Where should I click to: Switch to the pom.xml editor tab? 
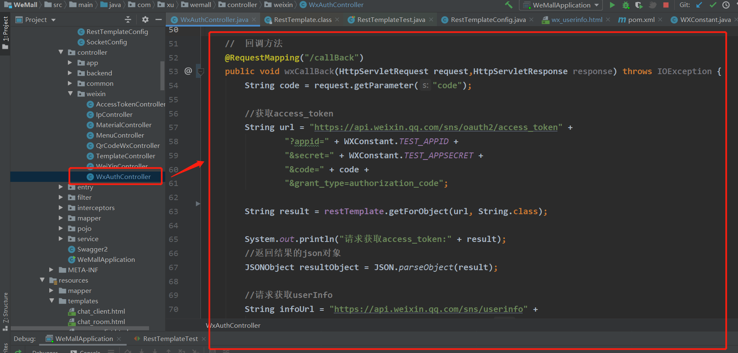[641, 19]
